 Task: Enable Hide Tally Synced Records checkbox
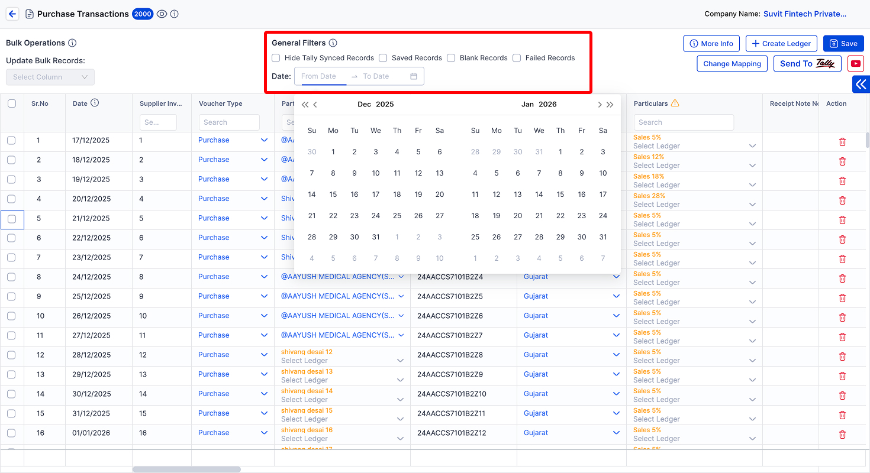[276, 58]
